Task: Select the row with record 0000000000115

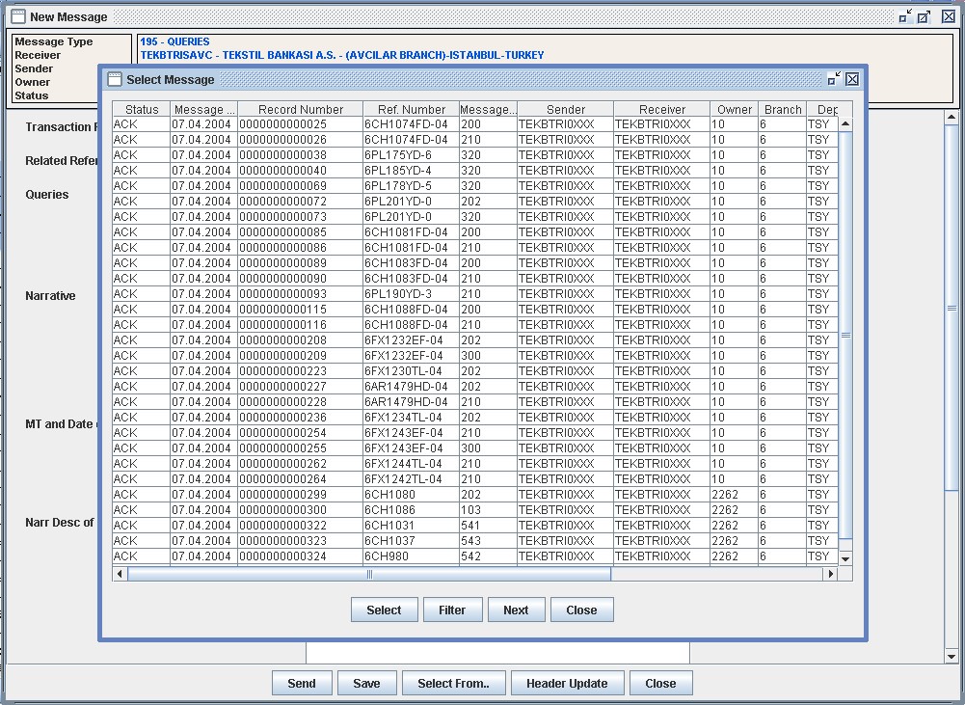Action: (475, 309)
